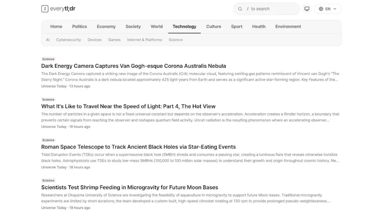Switch to the Culture tab

click(x=214, y=27)
